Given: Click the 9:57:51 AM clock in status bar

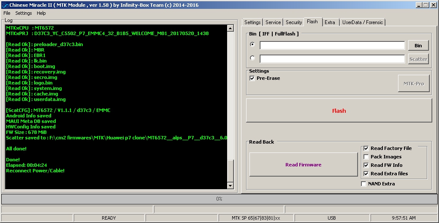Looking at the screenshot, I should [404, 218].
